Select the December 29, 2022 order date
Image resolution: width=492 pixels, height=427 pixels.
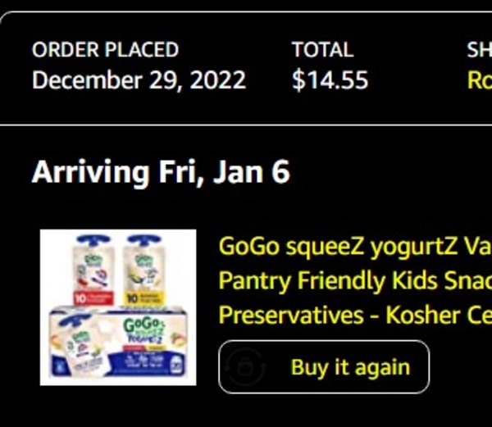coord(139,80)
